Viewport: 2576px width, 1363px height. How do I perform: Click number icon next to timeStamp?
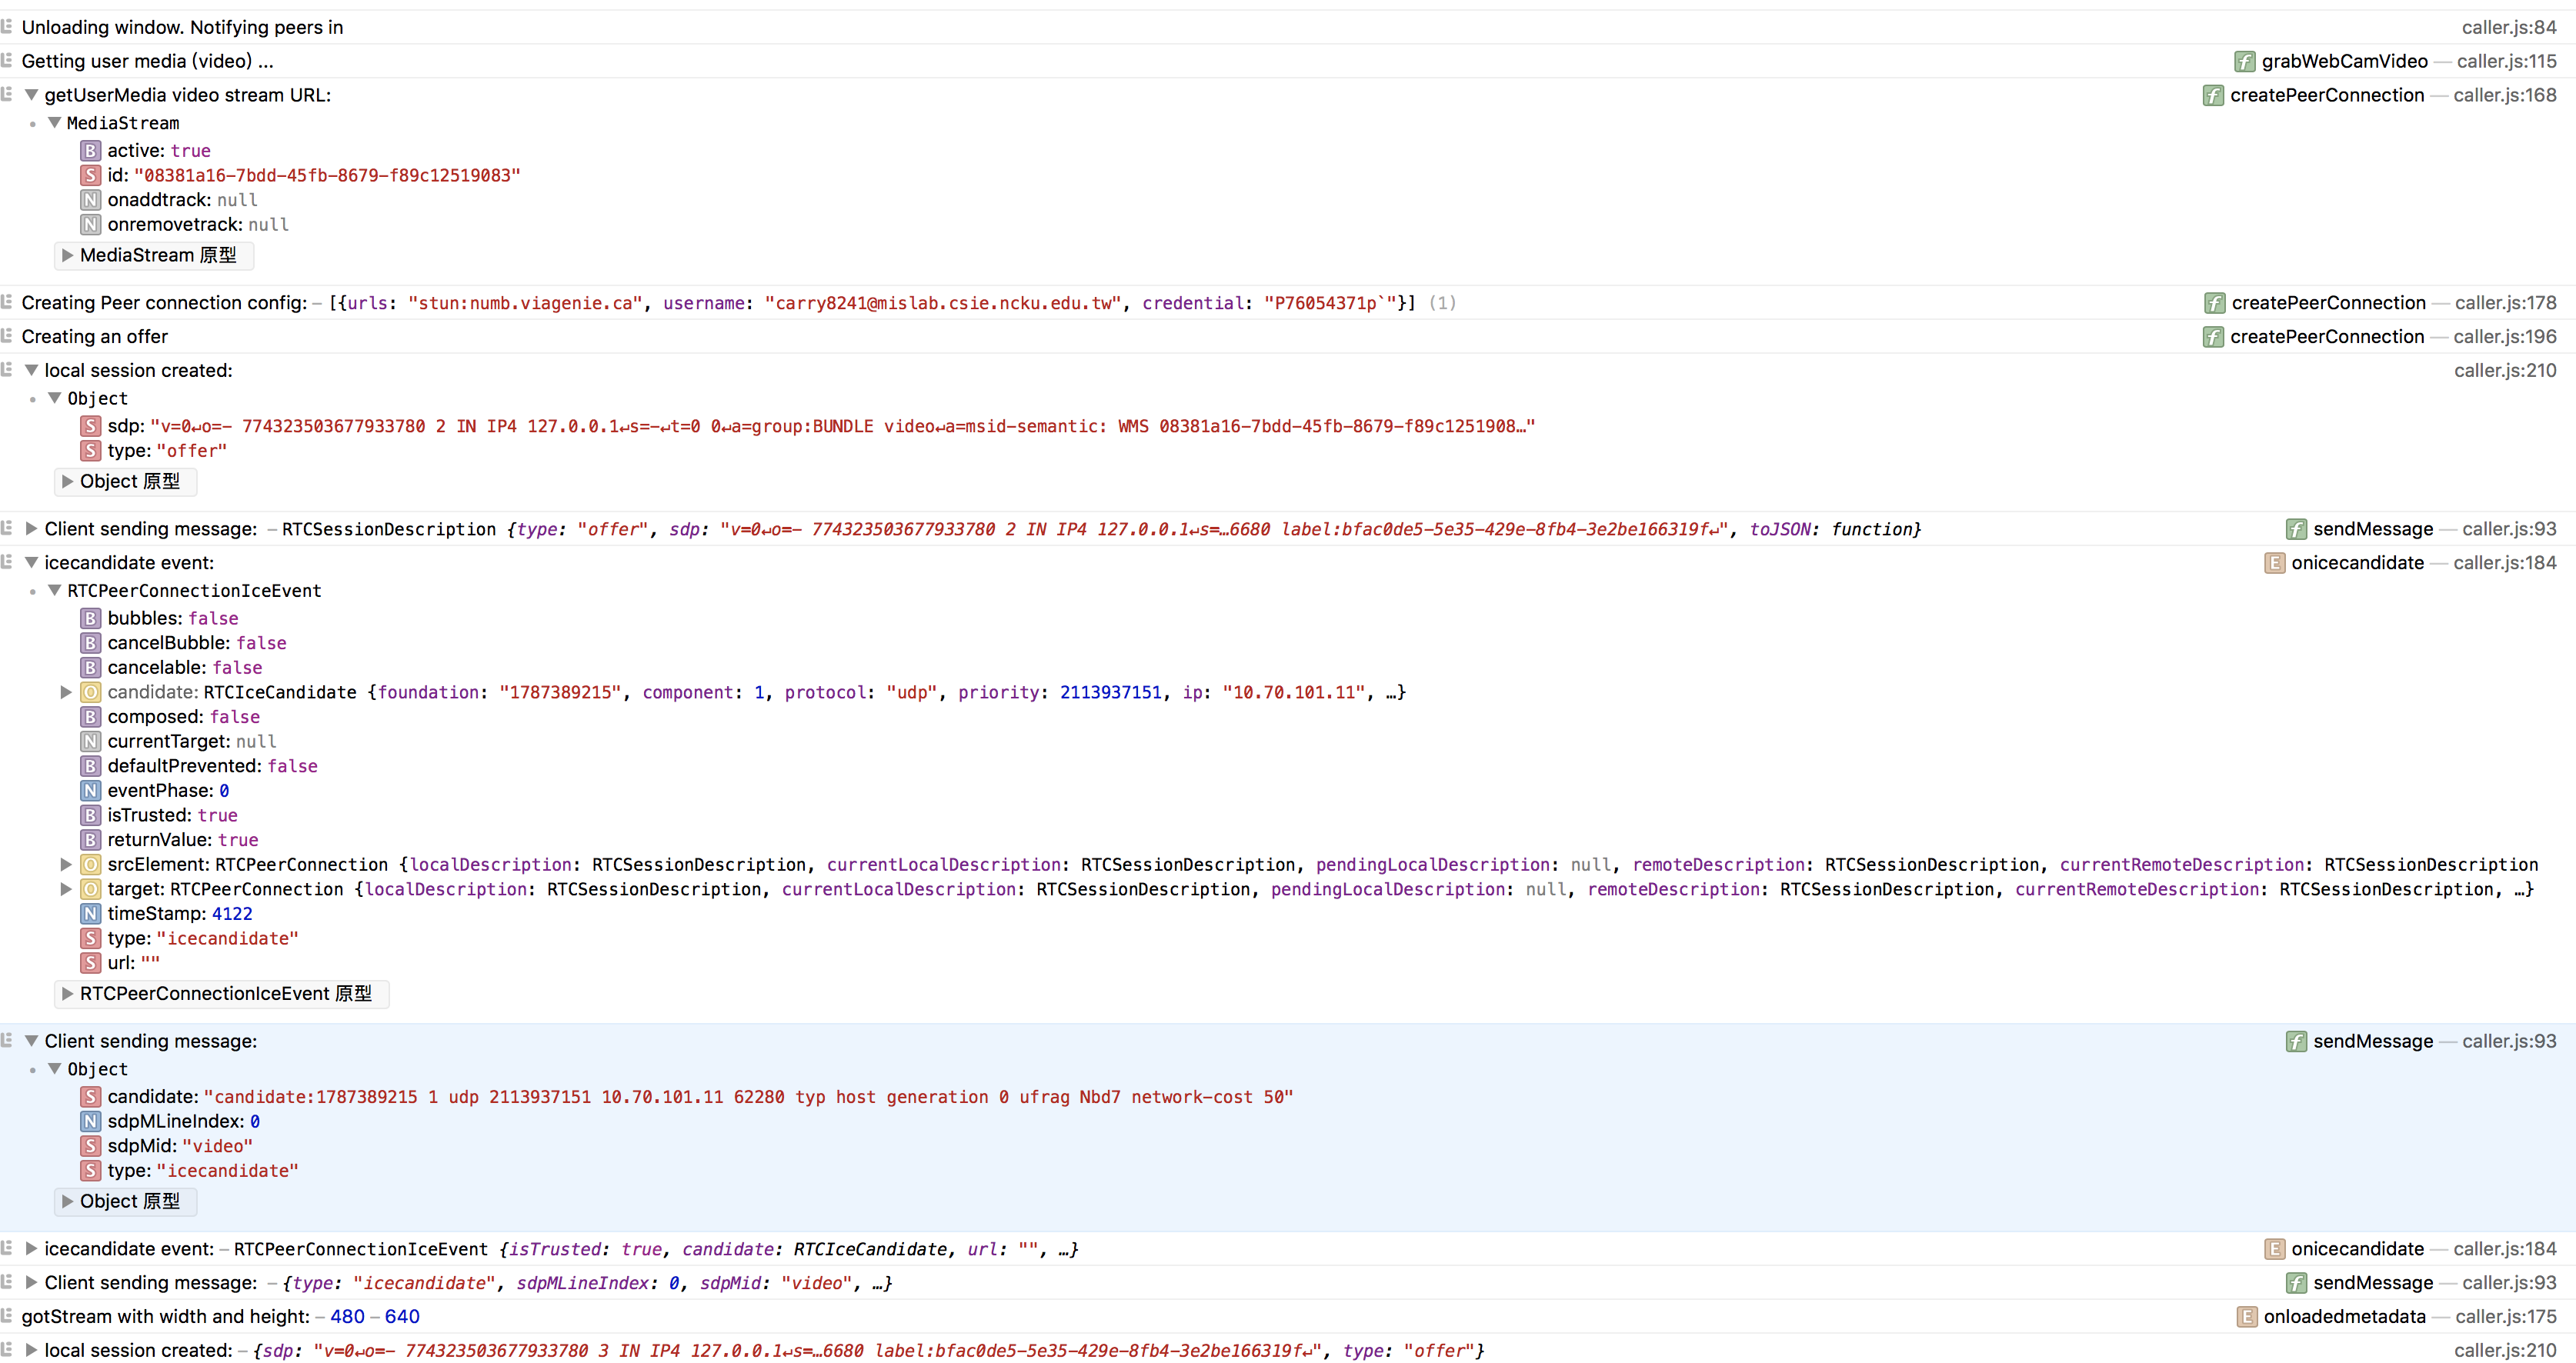91,914
